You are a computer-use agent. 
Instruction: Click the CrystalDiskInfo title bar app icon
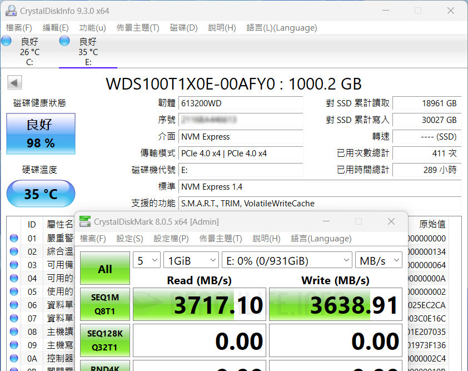11,11
